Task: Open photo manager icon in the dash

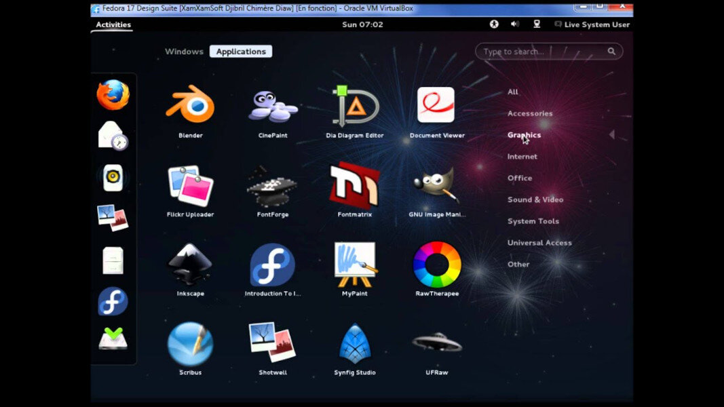Action: pos(113,218)
